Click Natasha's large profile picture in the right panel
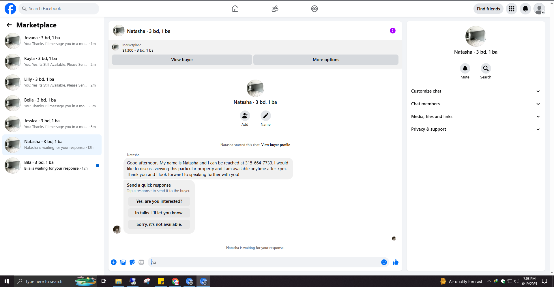 [476, 36]
